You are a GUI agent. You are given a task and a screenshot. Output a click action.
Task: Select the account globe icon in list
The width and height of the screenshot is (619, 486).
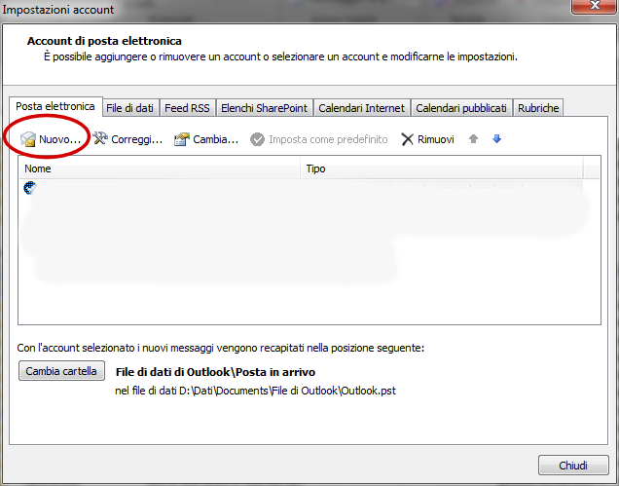pos(30,188)
